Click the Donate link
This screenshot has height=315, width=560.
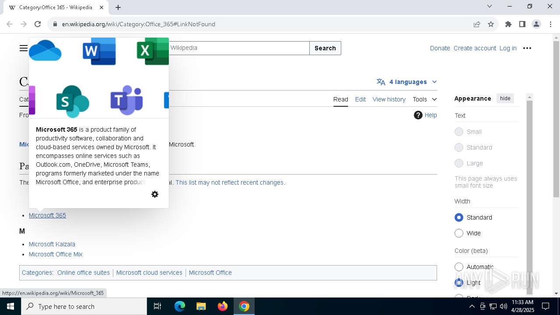click(440, 48)
